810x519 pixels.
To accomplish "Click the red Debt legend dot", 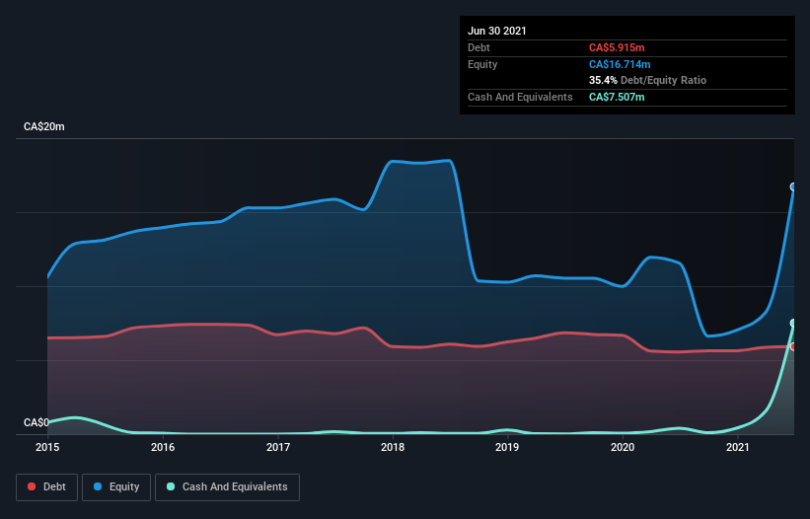I will coord(32,486).
